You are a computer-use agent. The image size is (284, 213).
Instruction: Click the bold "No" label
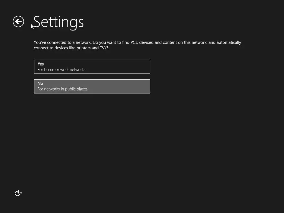point(40,83)
